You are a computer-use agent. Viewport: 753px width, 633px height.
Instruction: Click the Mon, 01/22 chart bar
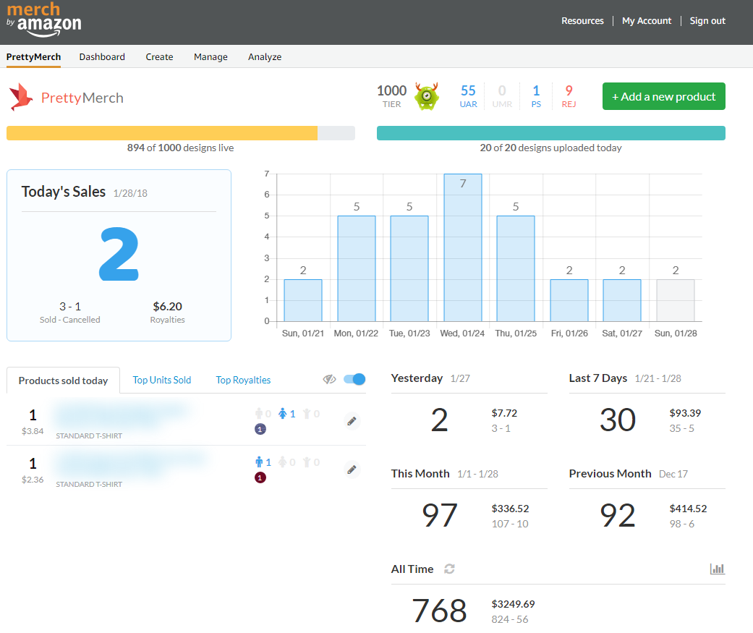click(x=357, y=268)
